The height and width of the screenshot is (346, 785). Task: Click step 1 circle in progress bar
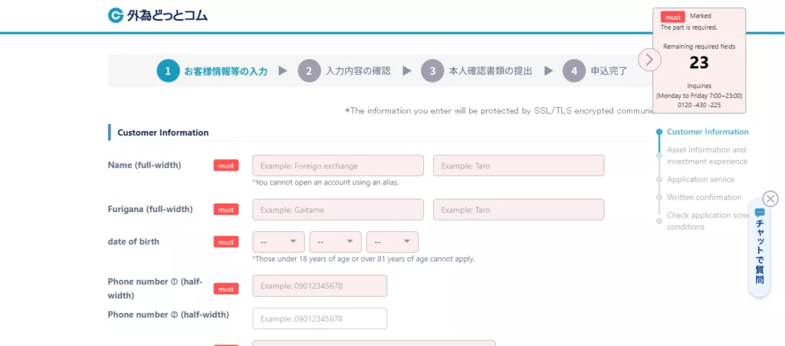tap(168, 71)
